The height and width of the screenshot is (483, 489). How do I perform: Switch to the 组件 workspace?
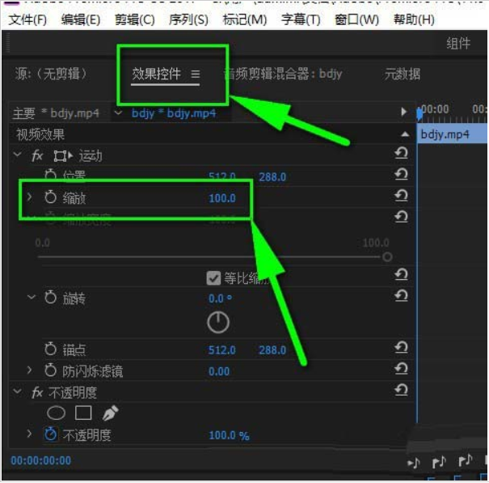pyautogui.click(x=458, y=43)
